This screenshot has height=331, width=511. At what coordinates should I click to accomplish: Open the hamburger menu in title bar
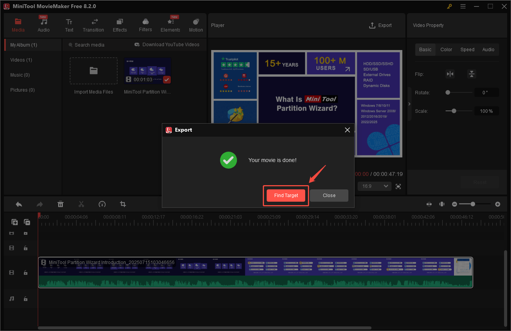click(463, 6)
